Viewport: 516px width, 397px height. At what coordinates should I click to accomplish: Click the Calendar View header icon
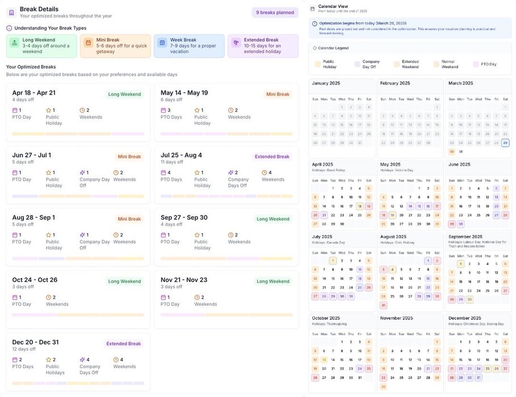point(312,9)
